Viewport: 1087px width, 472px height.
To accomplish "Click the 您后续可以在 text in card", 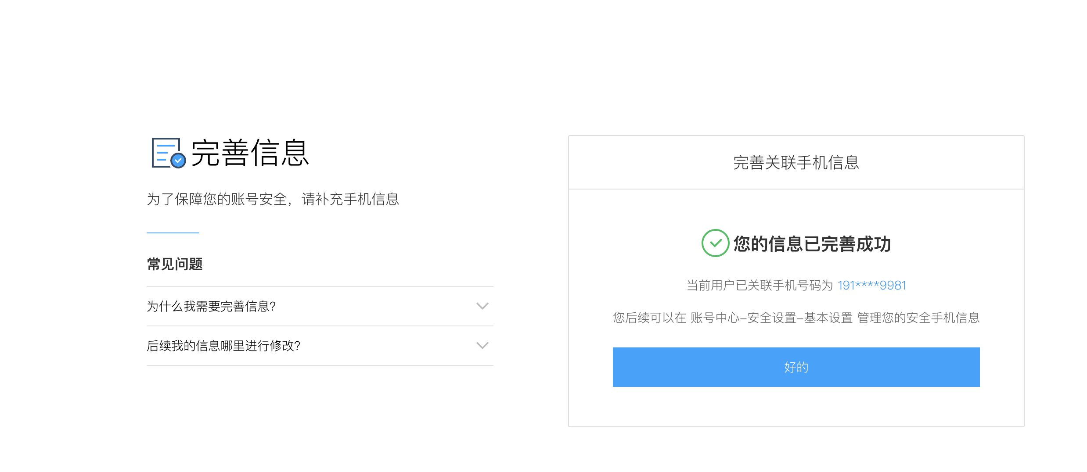I will pos(649,318).
